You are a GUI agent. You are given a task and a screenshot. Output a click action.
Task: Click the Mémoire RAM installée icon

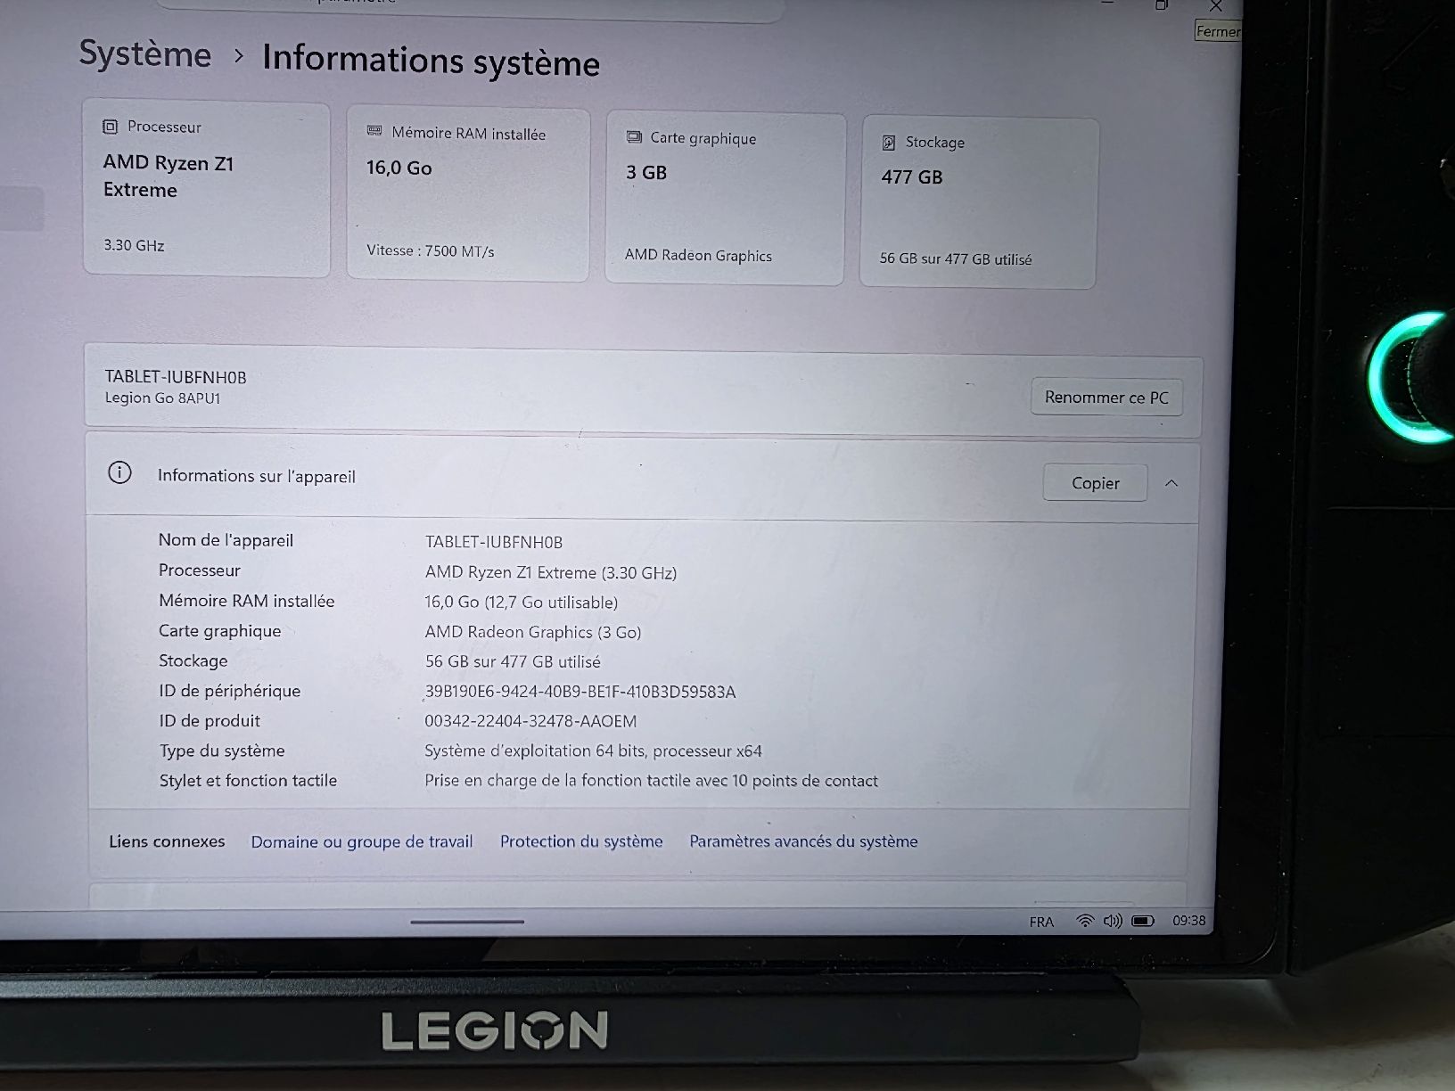pos(374,132)
